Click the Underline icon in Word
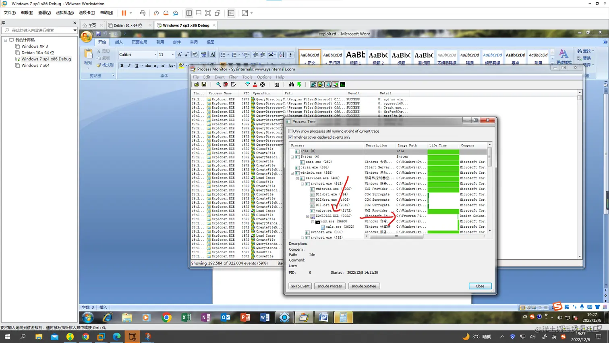Viewport: 609px width, 343px height. coord(137,66)
